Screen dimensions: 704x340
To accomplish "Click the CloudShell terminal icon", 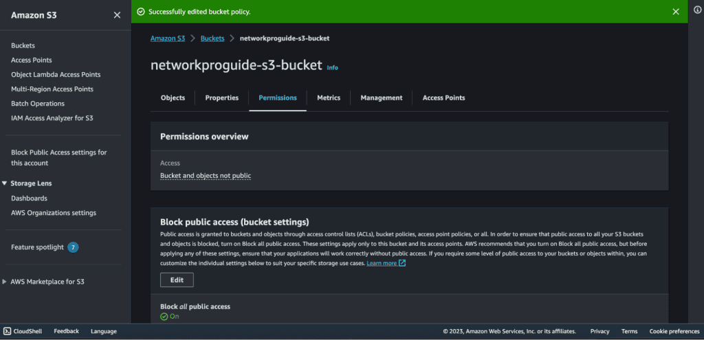I will (x=7, y=331).
